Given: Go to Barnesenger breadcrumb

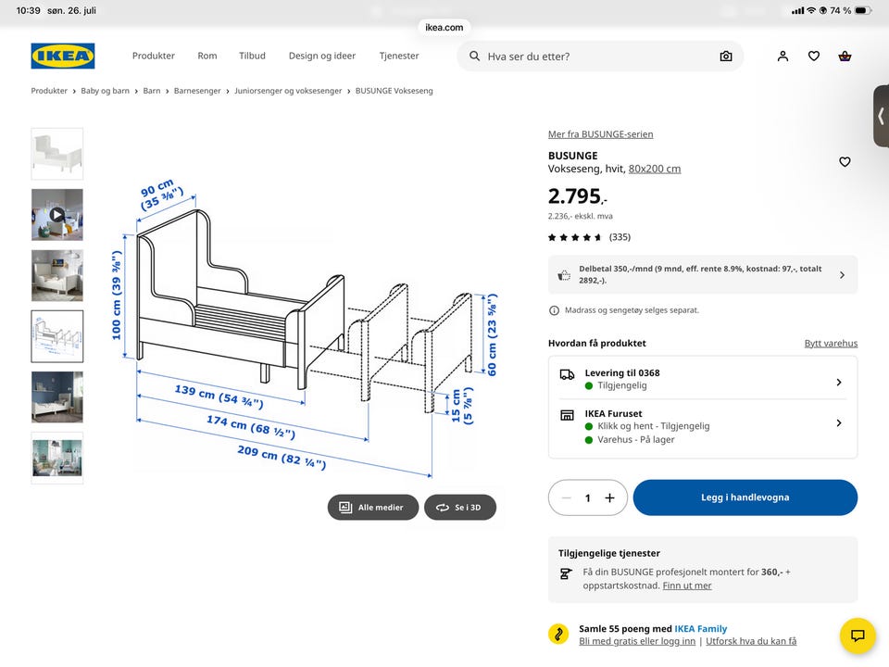Looking at the screenshot, I should tap(197, 91).
